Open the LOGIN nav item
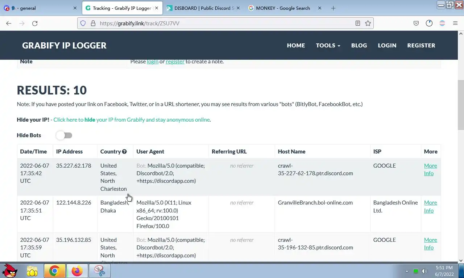464x278 pixels. pyautogui.click(x=387, y=45)
